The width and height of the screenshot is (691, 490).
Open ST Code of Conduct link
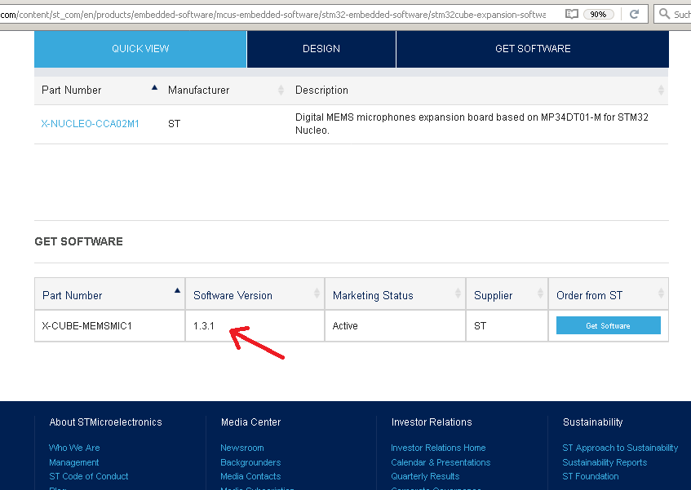(x=89, y=476)
